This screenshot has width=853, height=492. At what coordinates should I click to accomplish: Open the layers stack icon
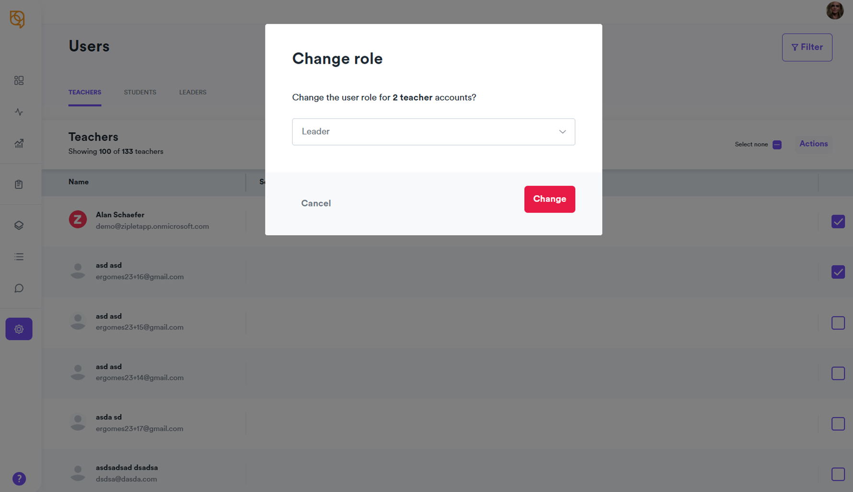[x=19, y=225]
